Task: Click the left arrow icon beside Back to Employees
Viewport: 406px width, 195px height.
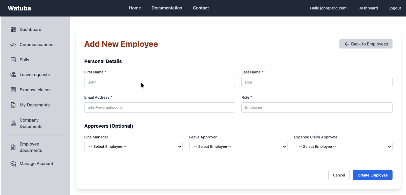Action: 346,44
